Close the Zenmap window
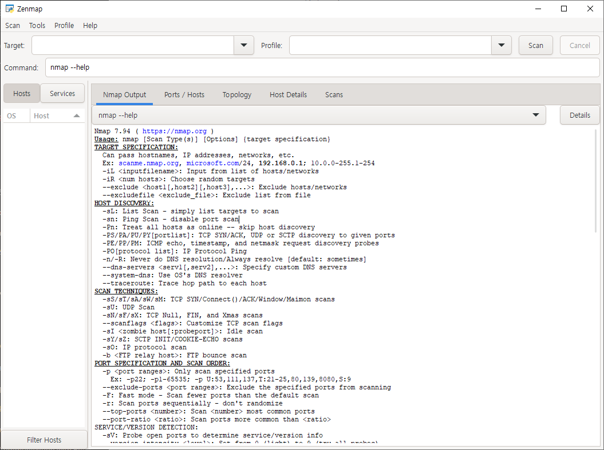This screenshot has height=450, width=604. (x=590, y=9)
